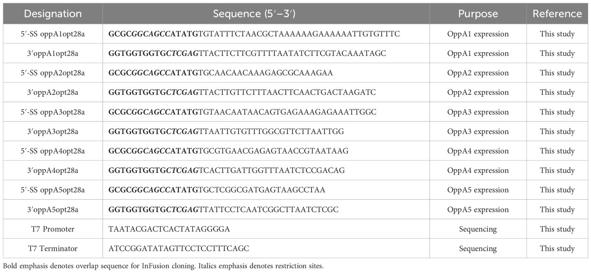Select the 3′oppA5opt28a sequence text
The image size is (591, 273).
click(223, 210)
